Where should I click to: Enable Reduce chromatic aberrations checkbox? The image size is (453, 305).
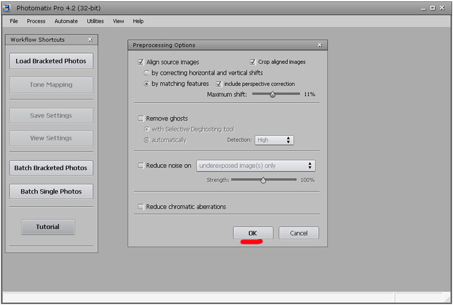(140, 207)
